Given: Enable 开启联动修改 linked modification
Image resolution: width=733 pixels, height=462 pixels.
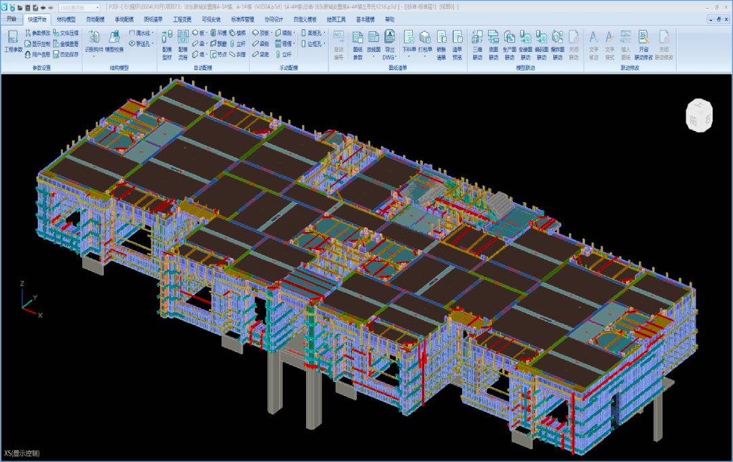Looking at the screenshot, I should pyautogui.click(x=643, y=45).
